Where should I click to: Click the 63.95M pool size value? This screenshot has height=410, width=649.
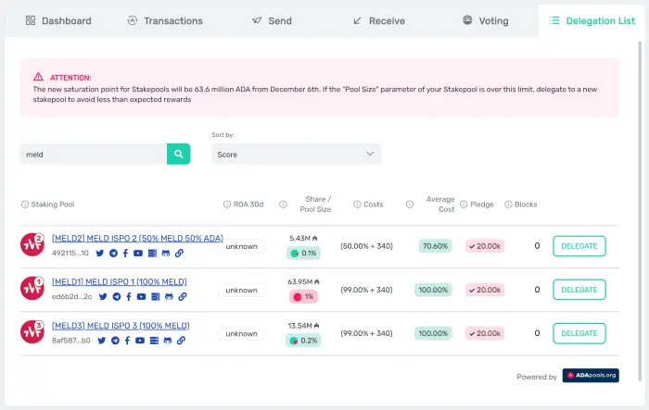(x=303, y=282)
